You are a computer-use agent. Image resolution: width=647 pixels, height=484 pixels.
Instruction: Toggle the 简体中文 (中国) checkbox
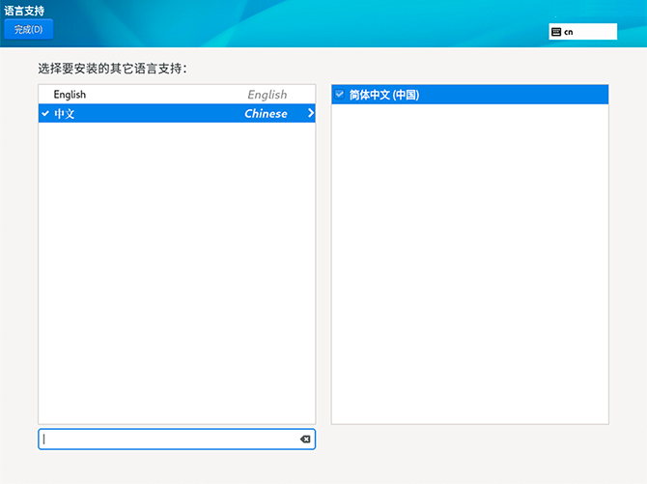pyautogui.click(x=340, y=95)
